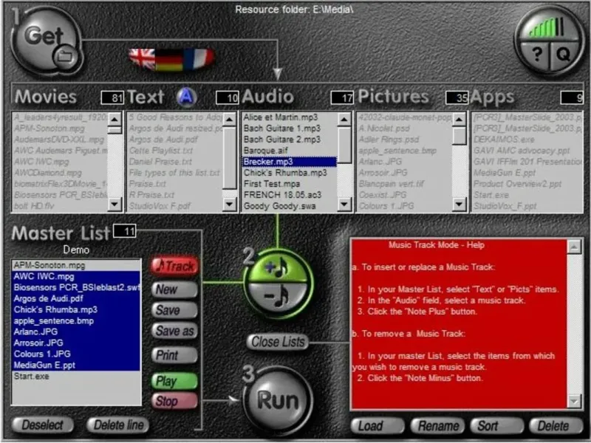Click the Print button
This screenshot has width=591, height=443.
(175, 355)
